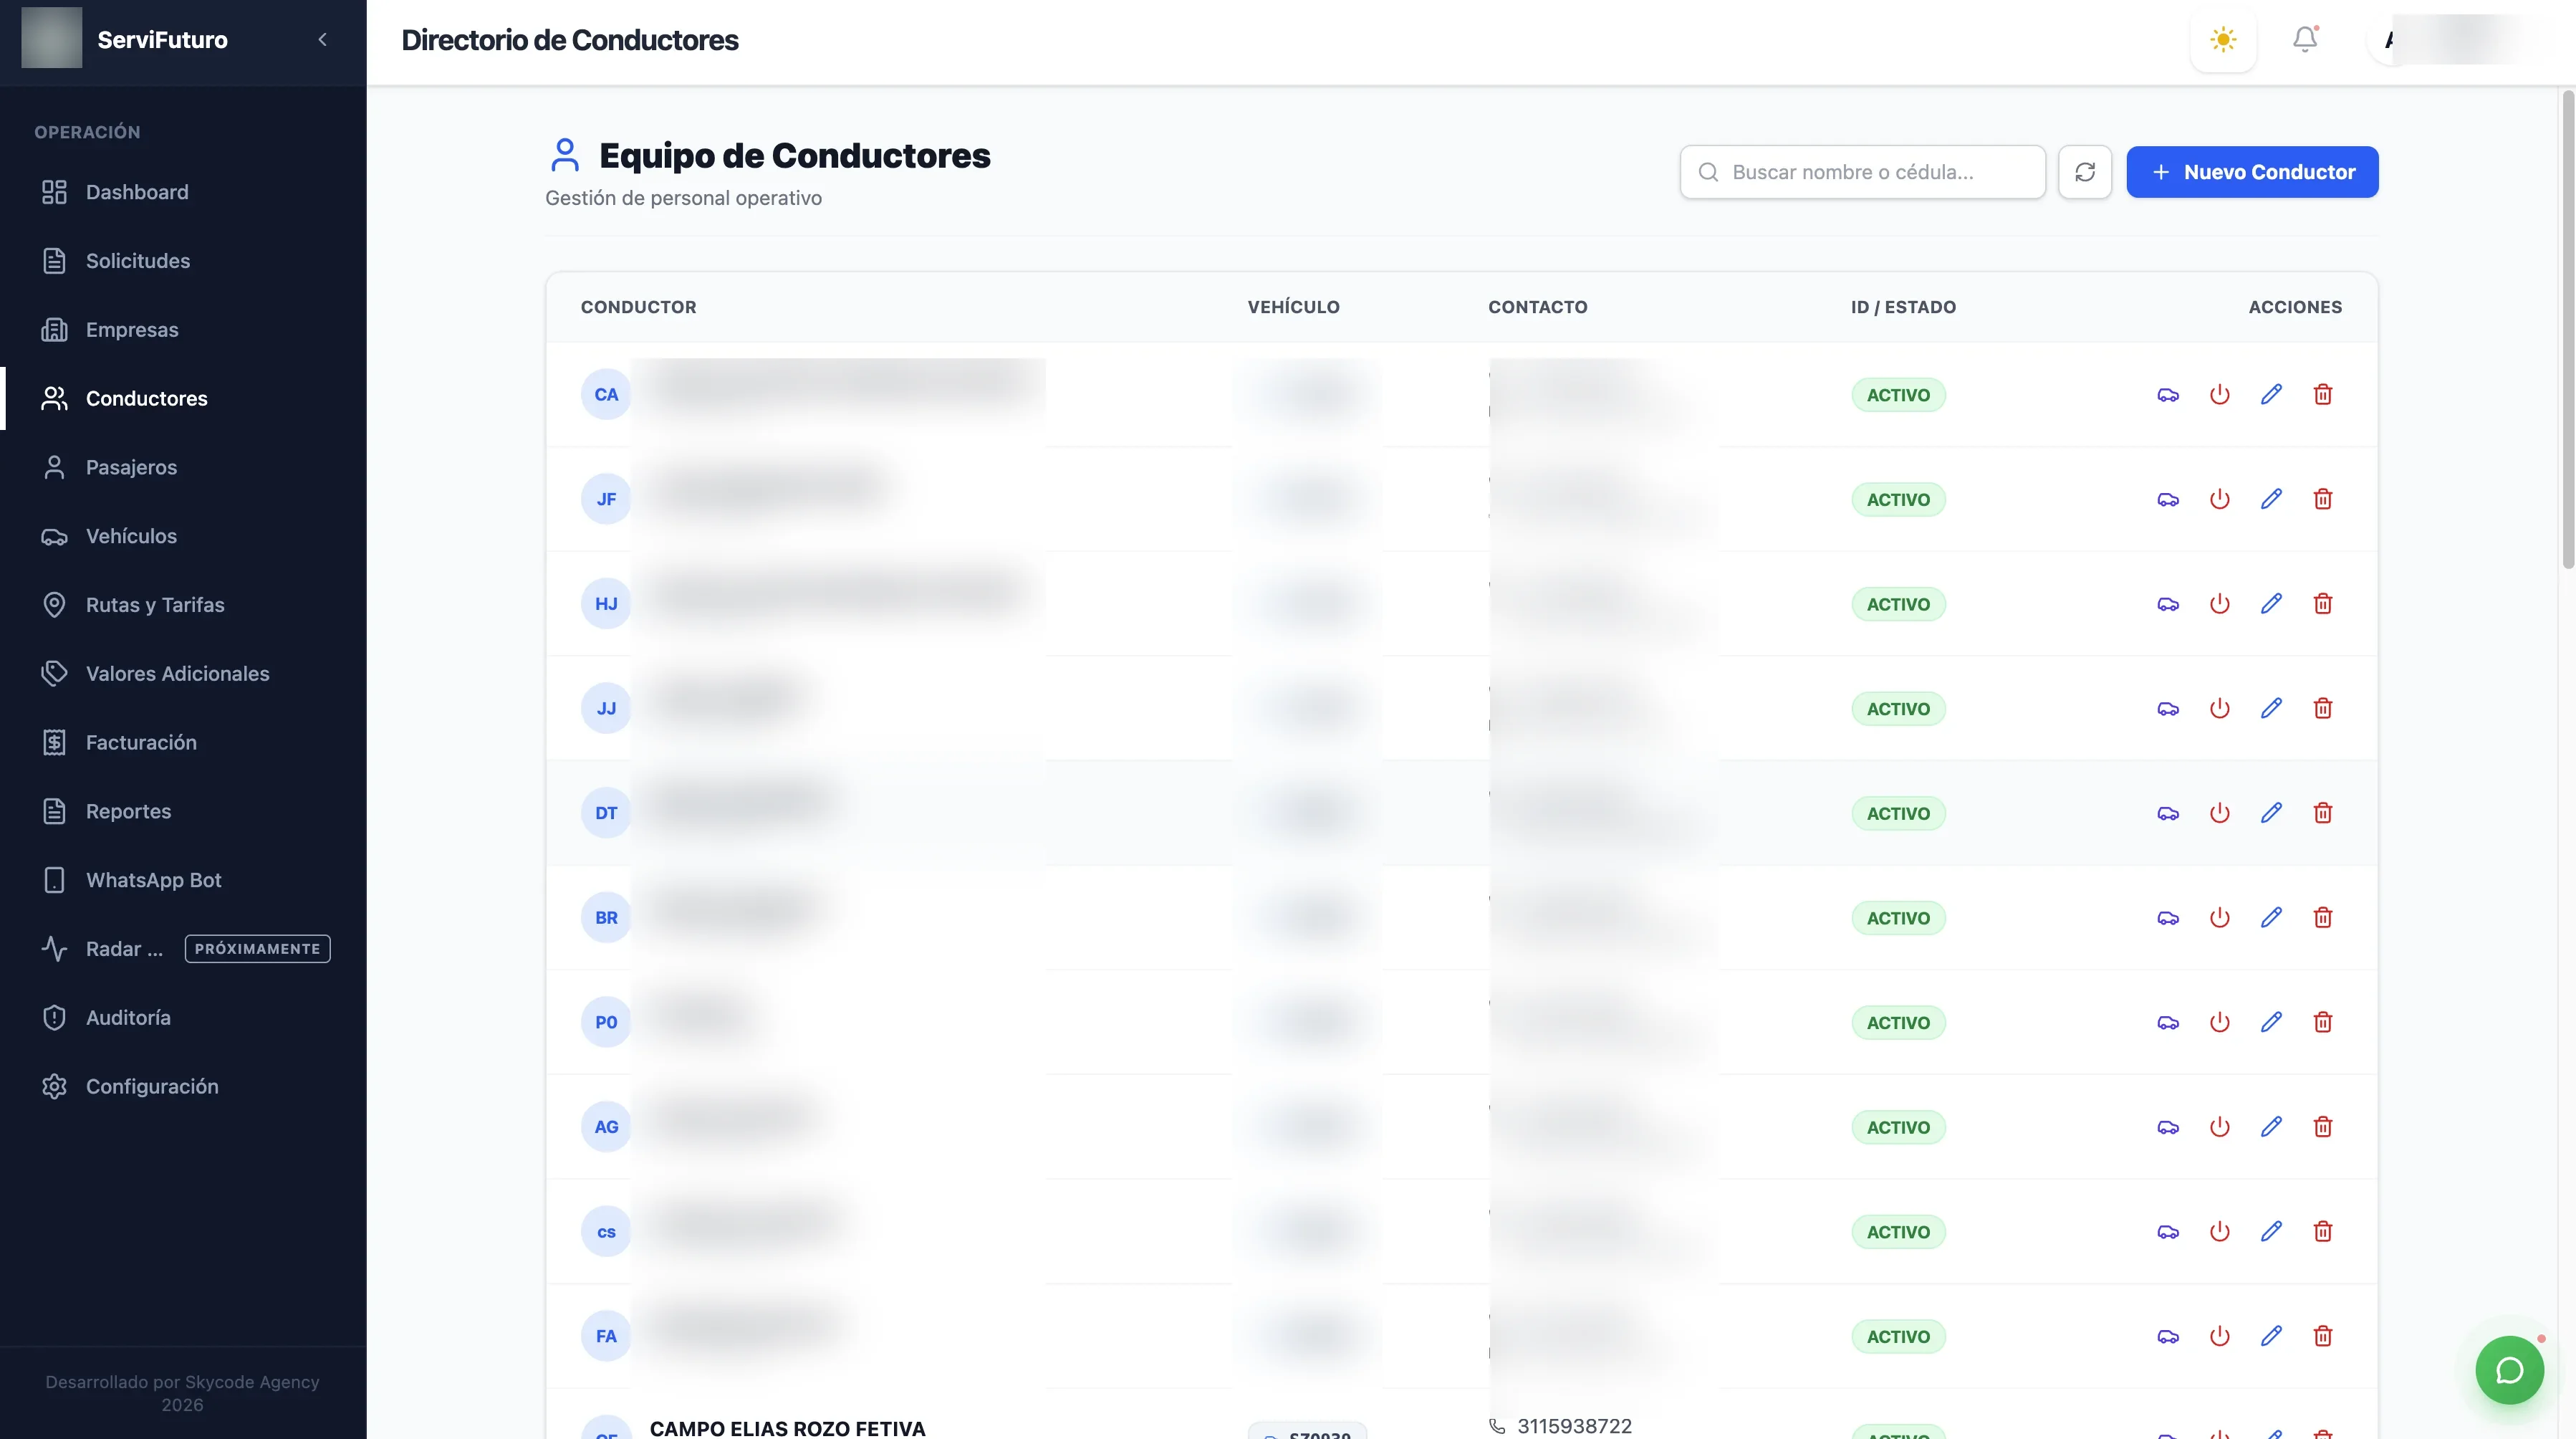Viewport: 2576px width, 1439px height.
Task: Click the ID / ESTADO column header
Action: click(1903, 307)
